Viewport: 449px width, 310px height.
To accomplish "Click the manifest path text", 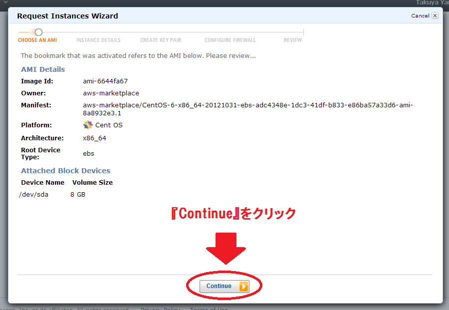I will (x=248, y=109).
